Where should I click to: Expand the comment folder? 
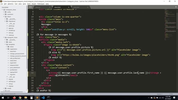pos(4,14)
